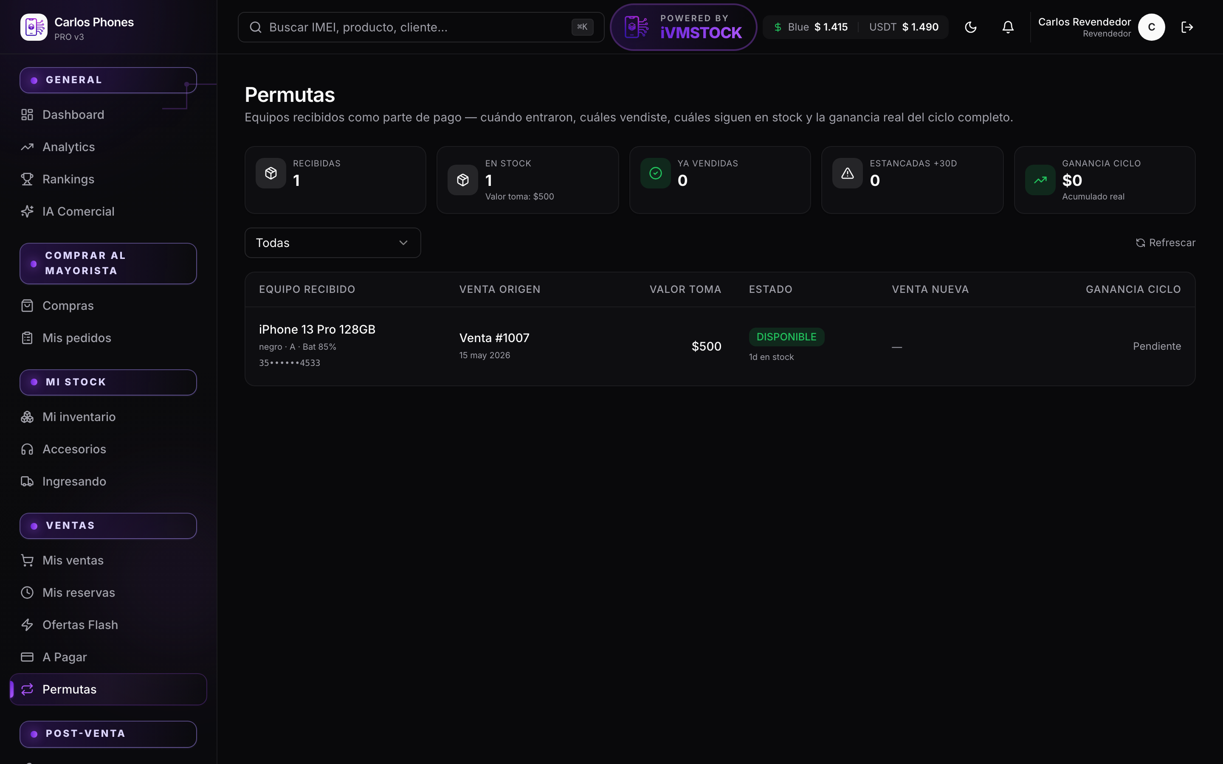Click the Refrescar button
This screenshot has width=1223, height=764.
click(x=1165, y=243)
